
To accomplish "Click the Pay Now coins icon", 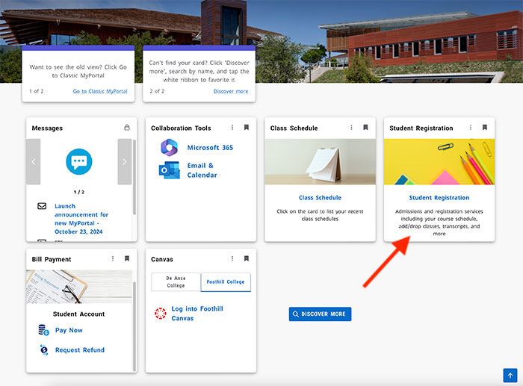I will [x=43, y=330].
